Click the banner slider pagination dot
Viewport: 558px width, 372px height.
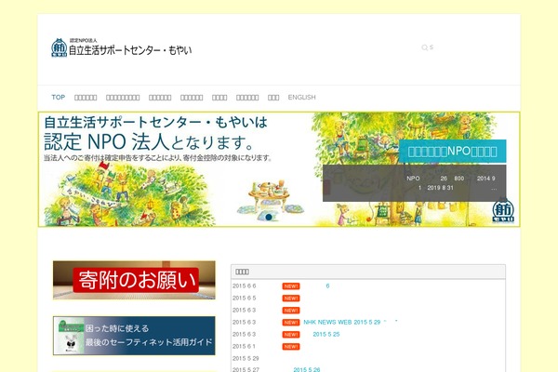(269, 217)
